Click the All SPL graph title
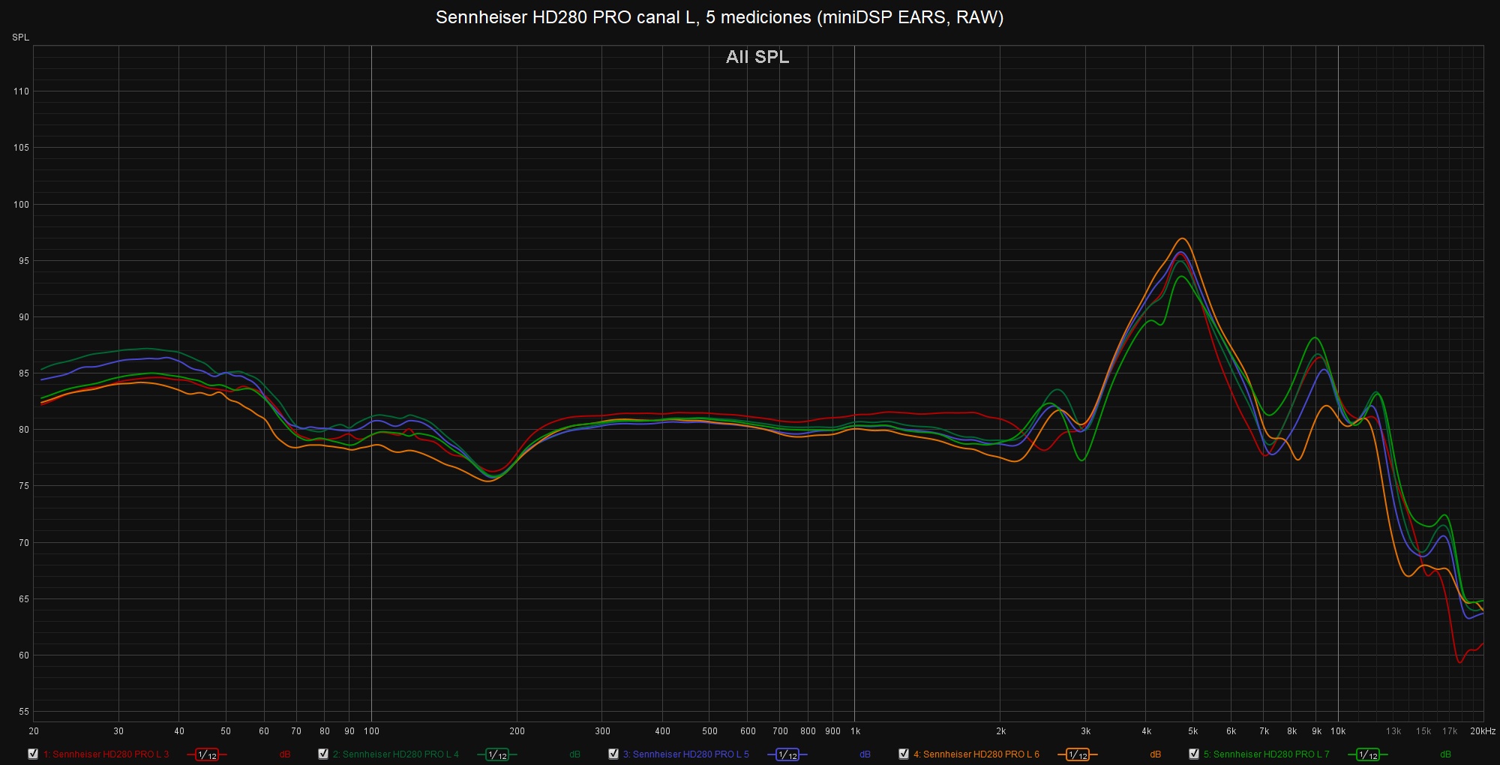Screen dimensions: 1500x765 pos(757,57)
